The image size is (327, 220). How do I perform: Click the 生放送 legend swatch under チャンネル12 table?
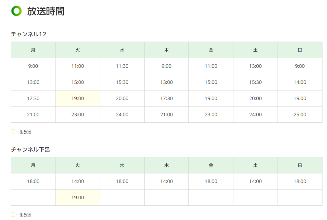coord(13,132)
